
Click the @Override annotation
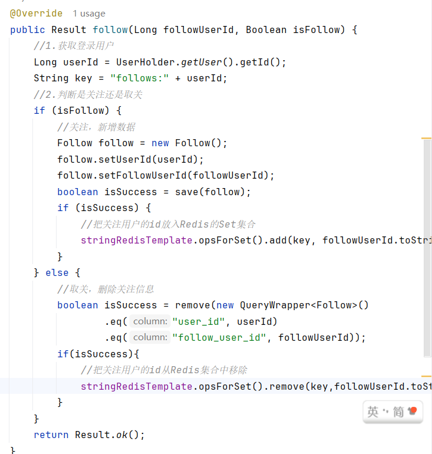[x=36, y=14]
